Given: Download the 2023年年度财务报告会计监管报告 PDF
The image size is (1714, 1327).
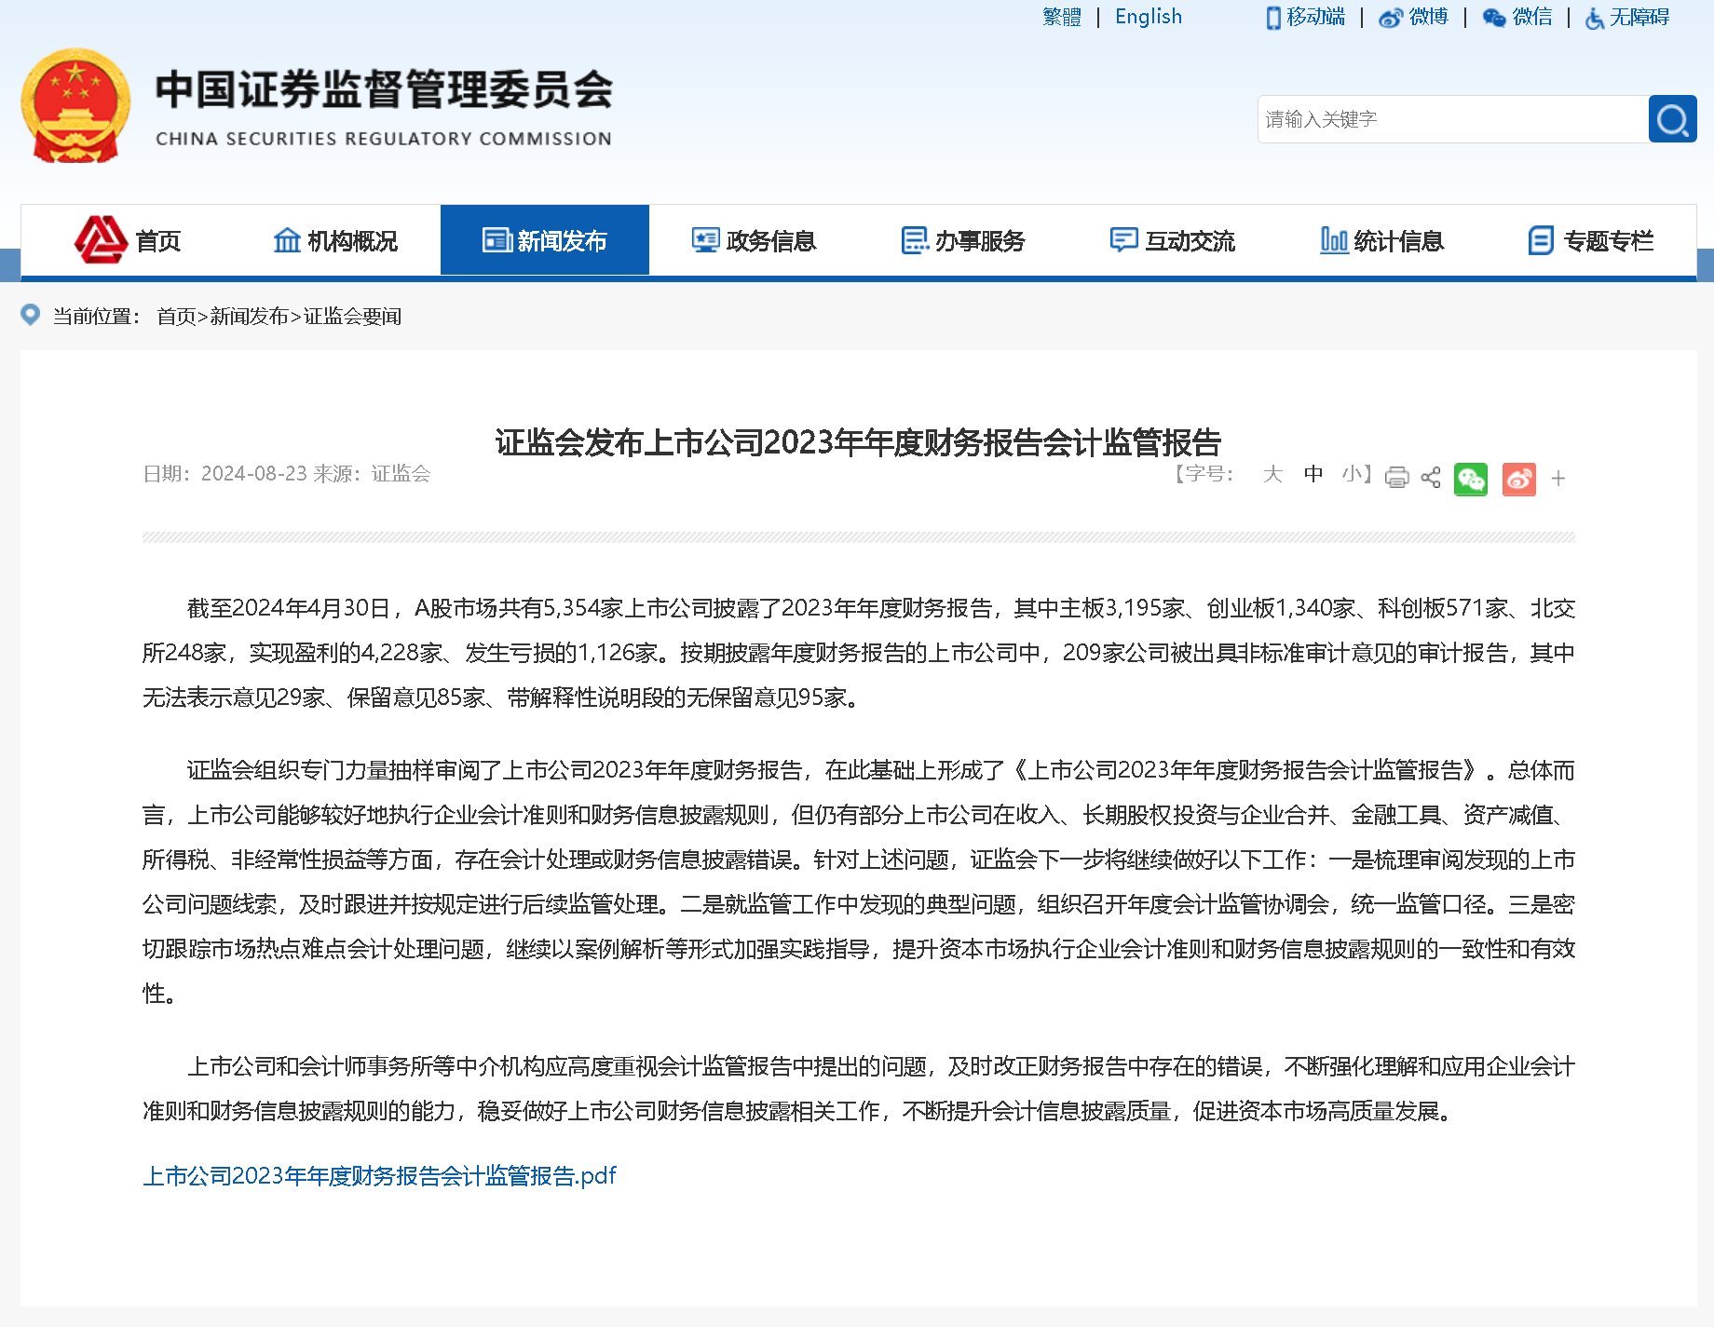Looking at the screenshot, I should pos(379,1176).
